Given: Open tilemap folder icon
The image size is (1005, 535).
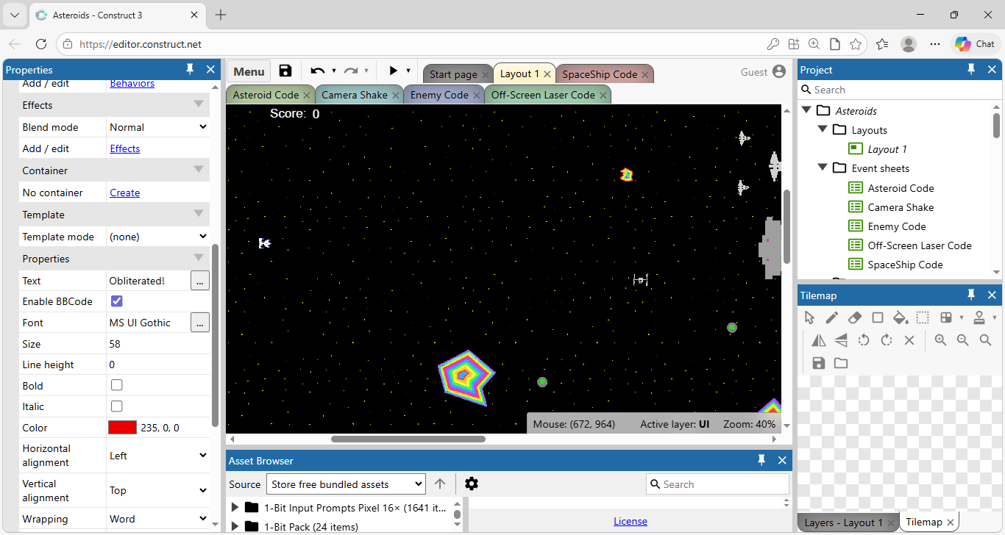Looking at the screenshot, I should [x=841, y=363].
